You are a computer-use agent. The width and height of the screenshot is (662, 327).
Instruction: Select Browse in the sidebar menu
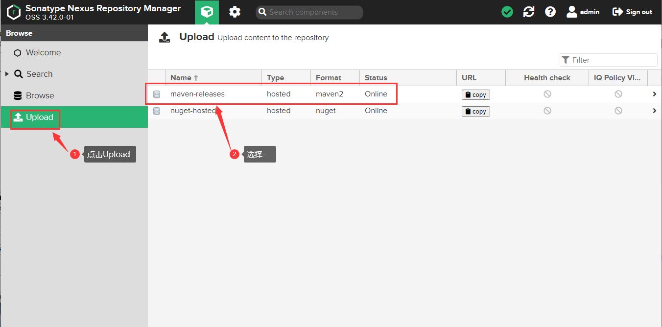coord(40,95)
